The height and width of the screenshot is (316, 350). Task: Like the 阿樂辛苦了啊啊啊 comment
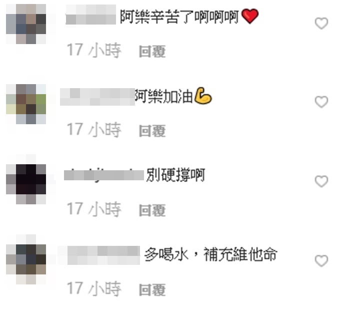(x=321, y=23)
